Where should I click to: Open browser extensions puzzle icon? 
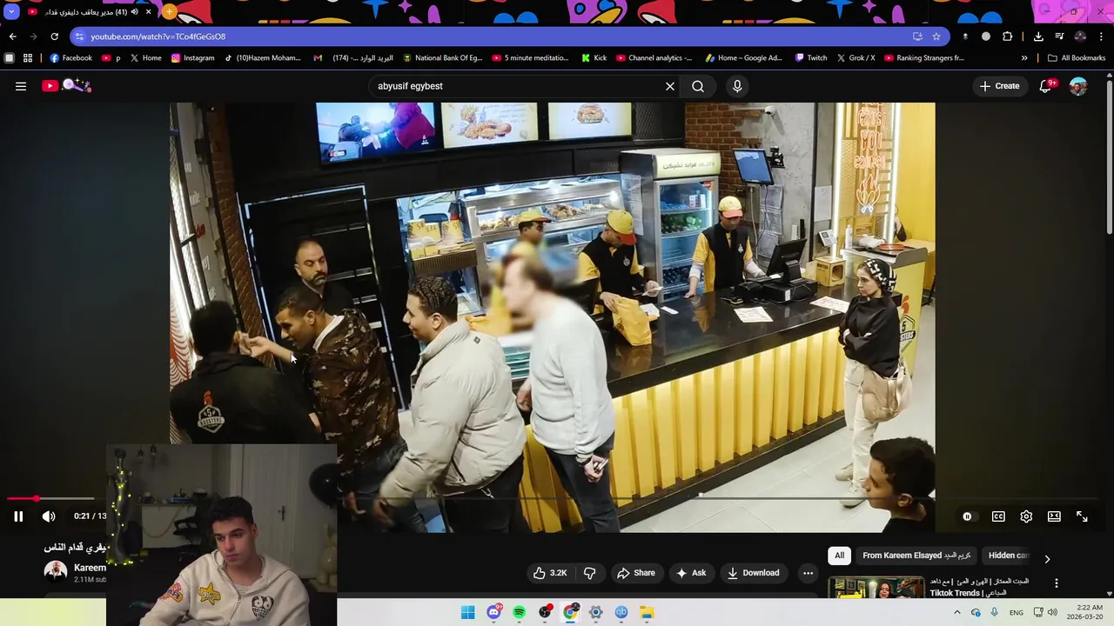coord(1008,37)
